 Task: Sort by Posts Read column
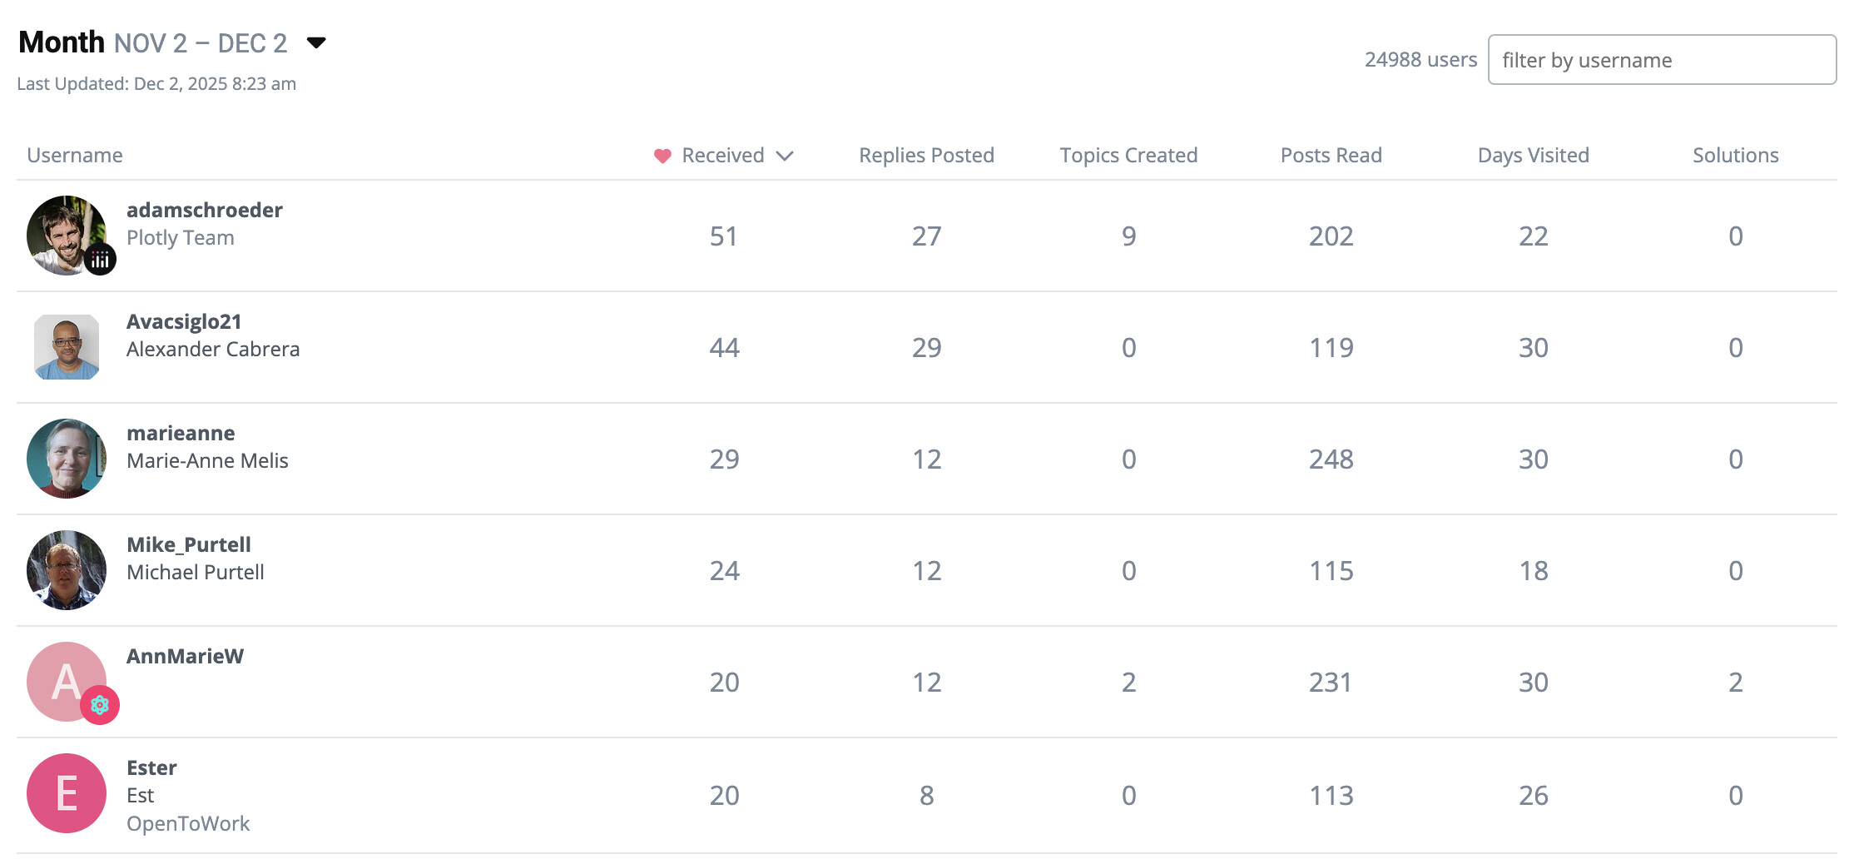[1331, 156]
